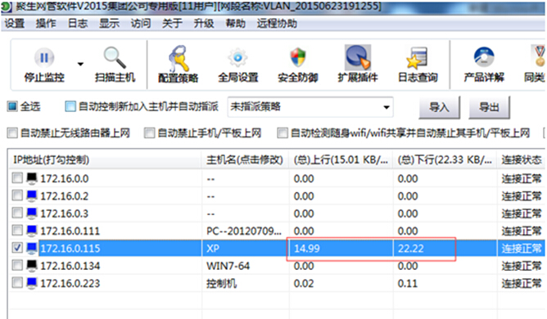Click computer icon for 172.16.0.223
This screenshot has width=547, height=319.
[x=32, y=283]
